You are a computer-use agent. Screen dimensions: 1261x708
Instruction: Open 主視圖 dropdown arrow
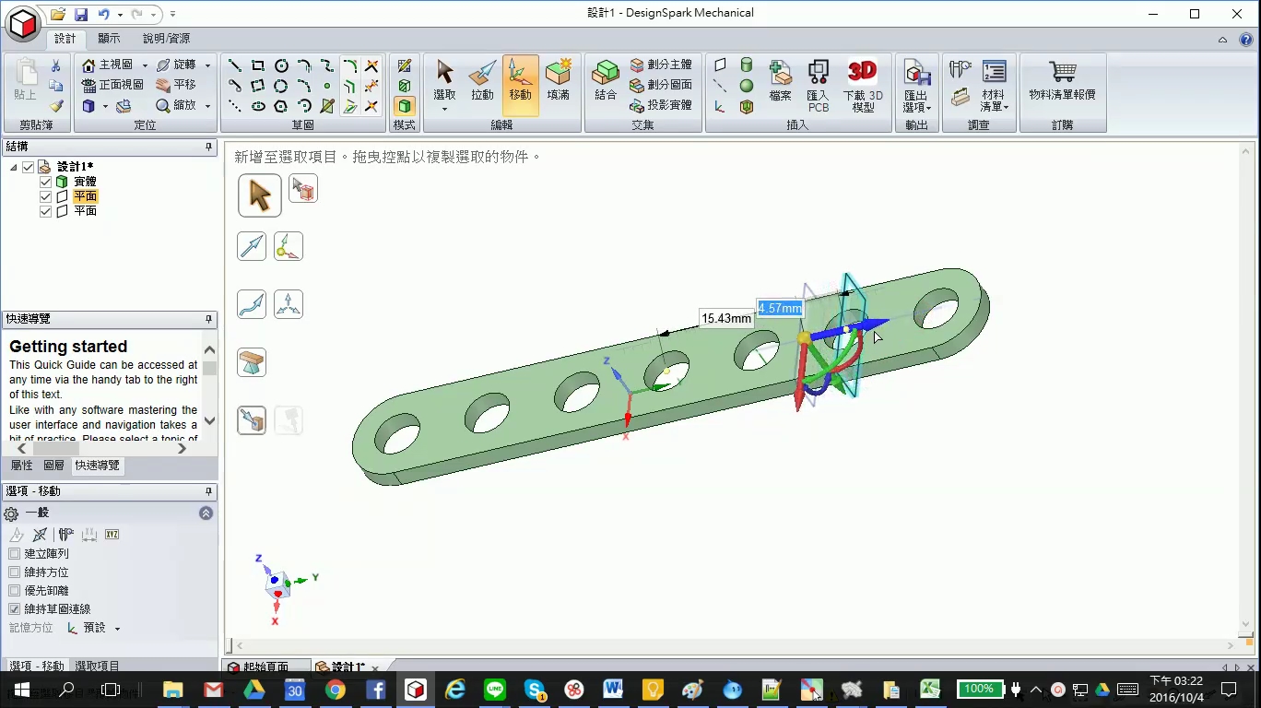pyautogui.click(x=145, y=65)
